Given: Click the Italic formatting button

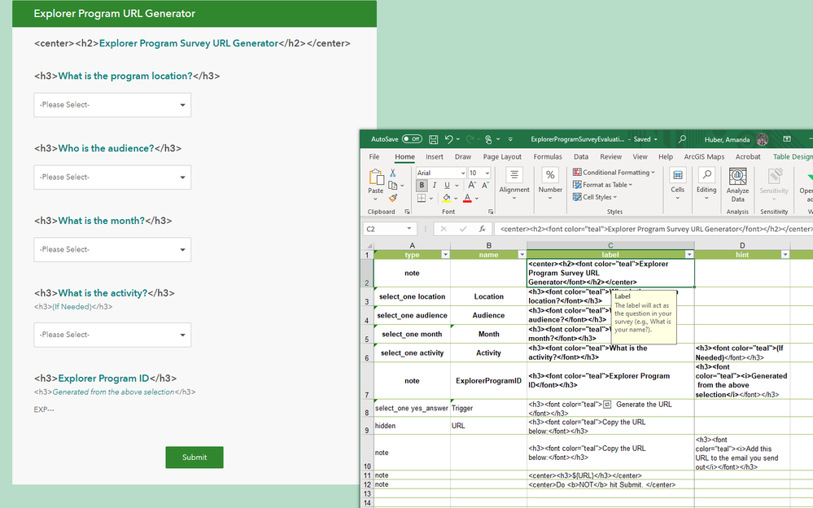Looking at the screenshot, I should [435, 186].
